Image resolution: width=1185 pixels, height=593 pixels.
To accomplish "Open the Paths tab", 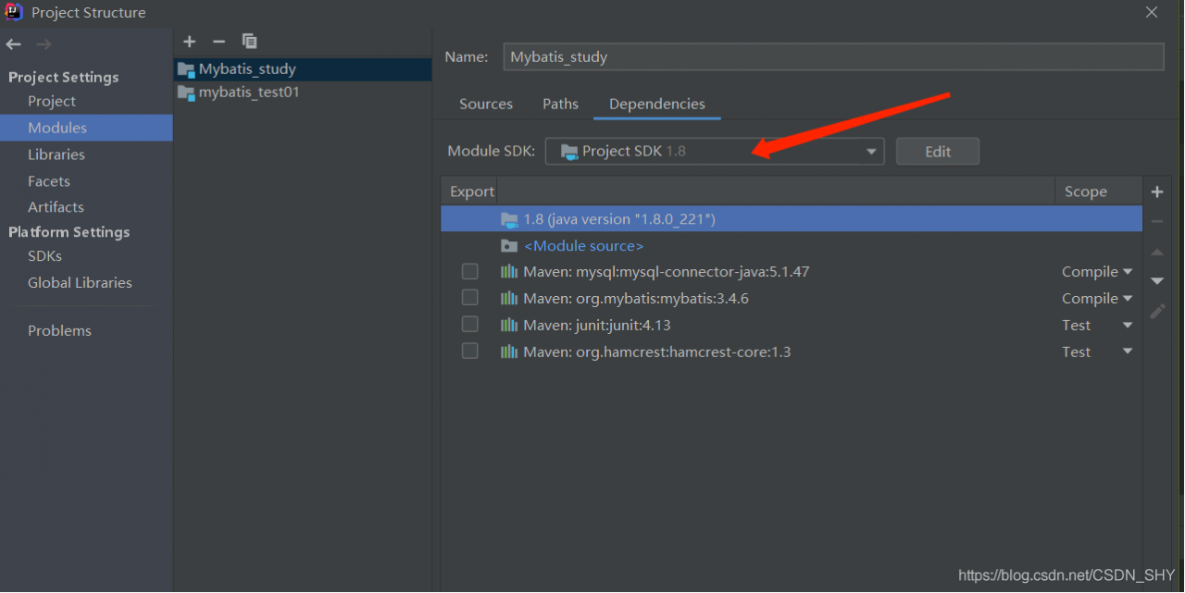I will click(x=560, y=105).
